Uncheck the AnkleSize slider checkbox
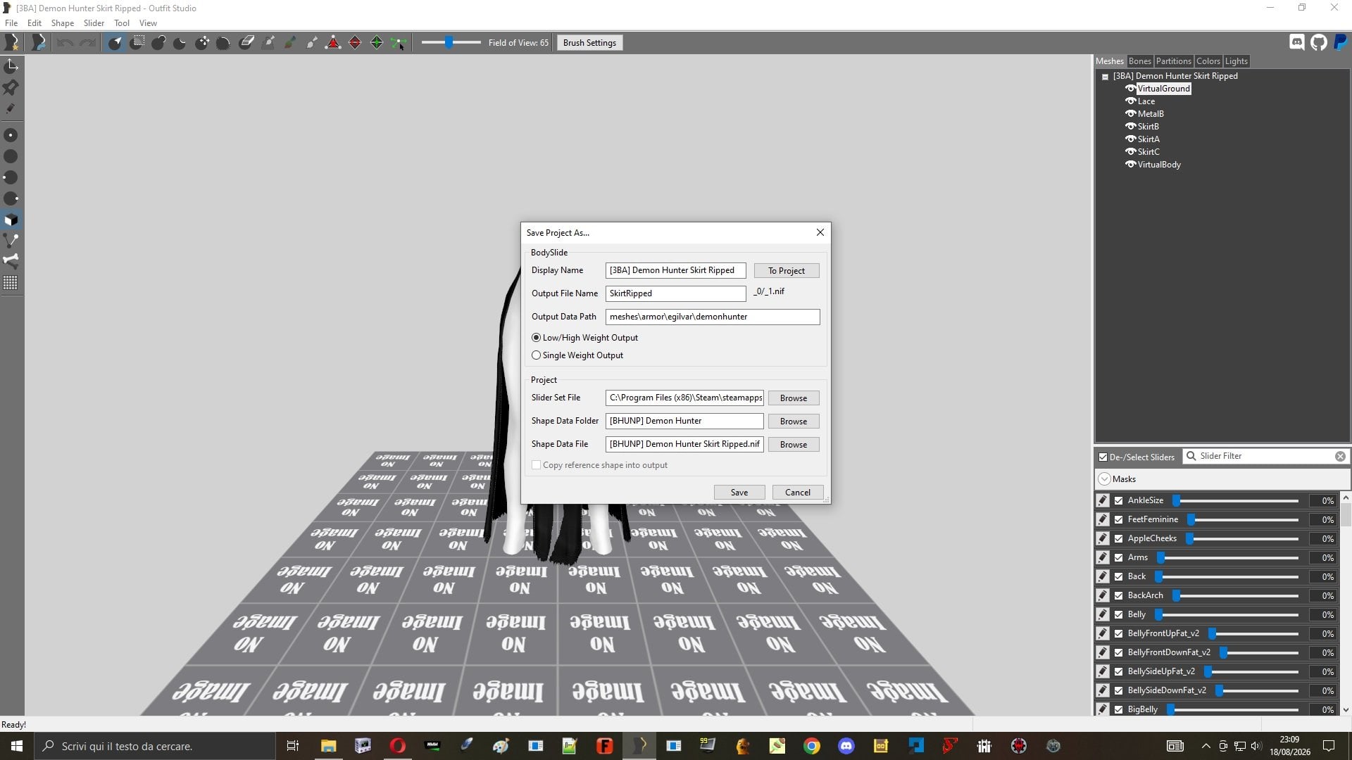1352x760 pixels. pos(1118,500)
